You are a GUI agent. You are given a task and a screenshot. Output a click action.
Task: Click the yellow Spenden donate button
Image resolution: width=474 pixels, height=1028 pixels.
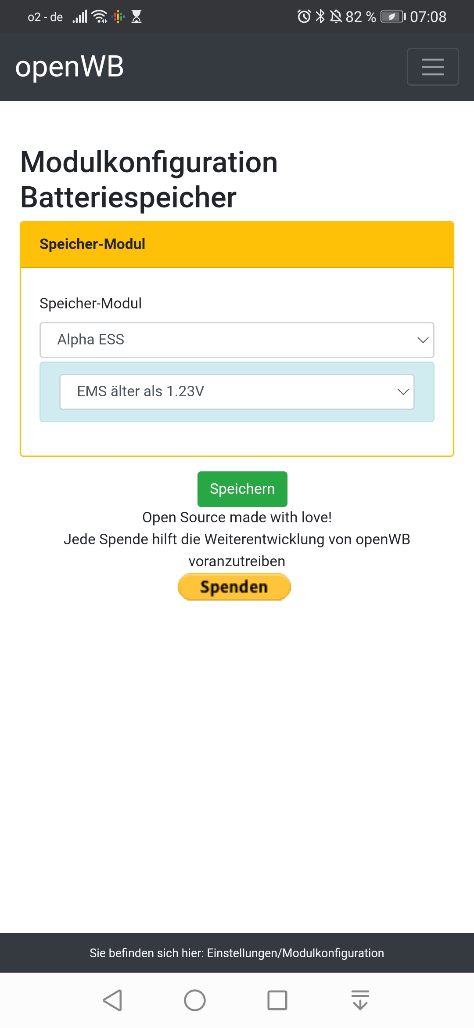click(234, 587)
